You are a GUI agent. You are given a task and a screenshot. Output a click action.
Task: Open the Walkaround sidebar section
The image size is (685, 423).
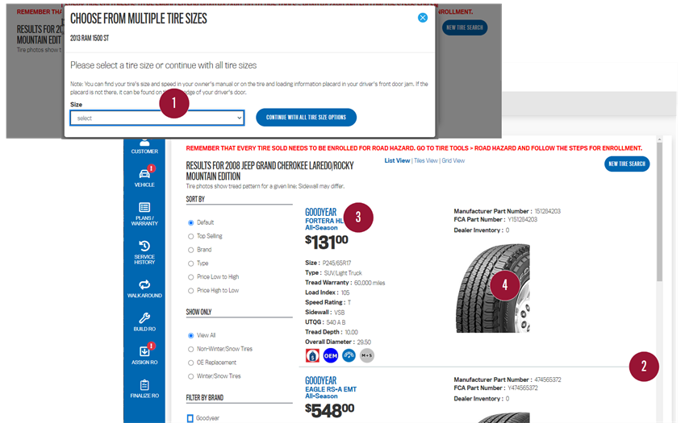[x=144, y=289]
